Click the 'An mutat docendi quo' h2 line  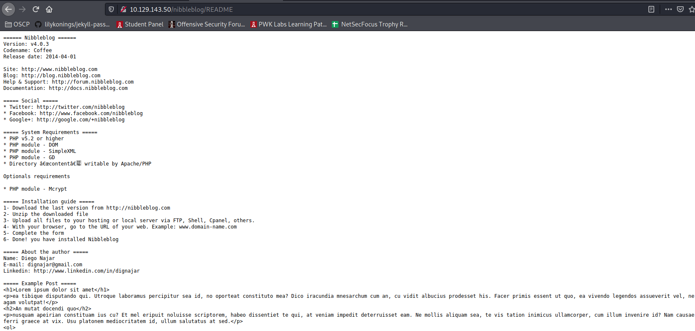[47, 309]
